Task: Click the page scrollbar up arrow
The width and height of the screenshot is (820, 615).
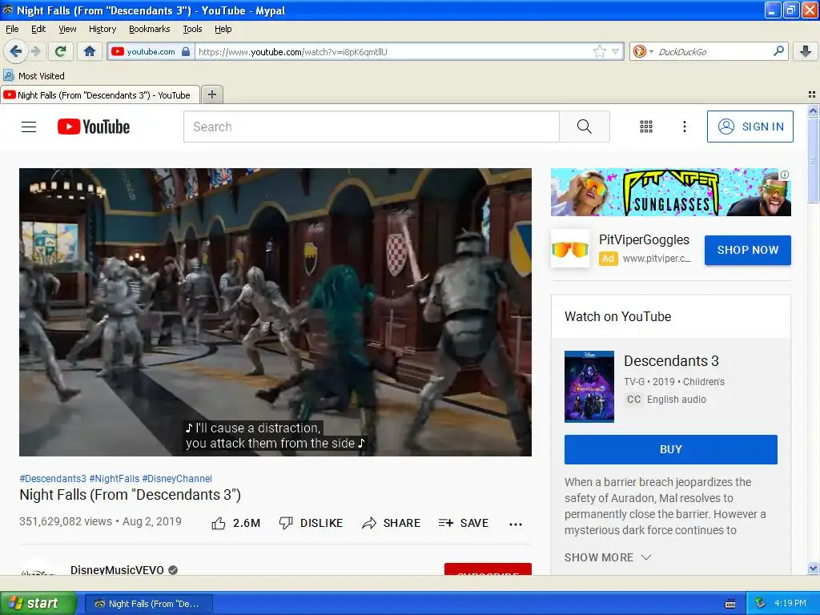Action: [813, 111]
